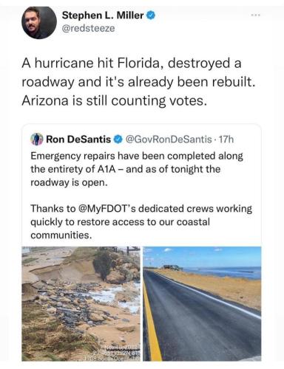Click the verified badge next to Ron DeSantis
Image resolution: width=284 pixels, height=369 pixels.
coord(118,139)
